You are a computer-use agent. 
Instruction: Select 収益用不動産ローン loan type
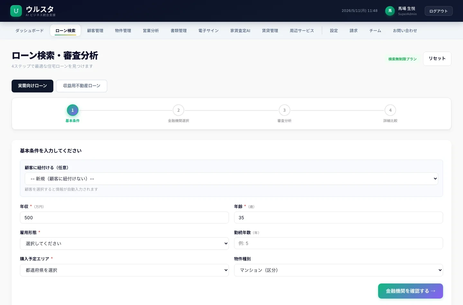pos(82,86)
